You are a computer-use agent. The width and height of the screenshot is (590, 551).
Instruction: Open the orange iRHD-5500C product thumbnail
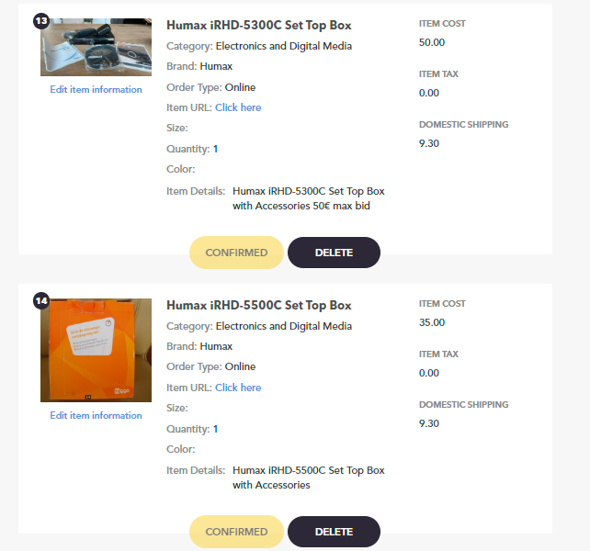click(96, 350)
